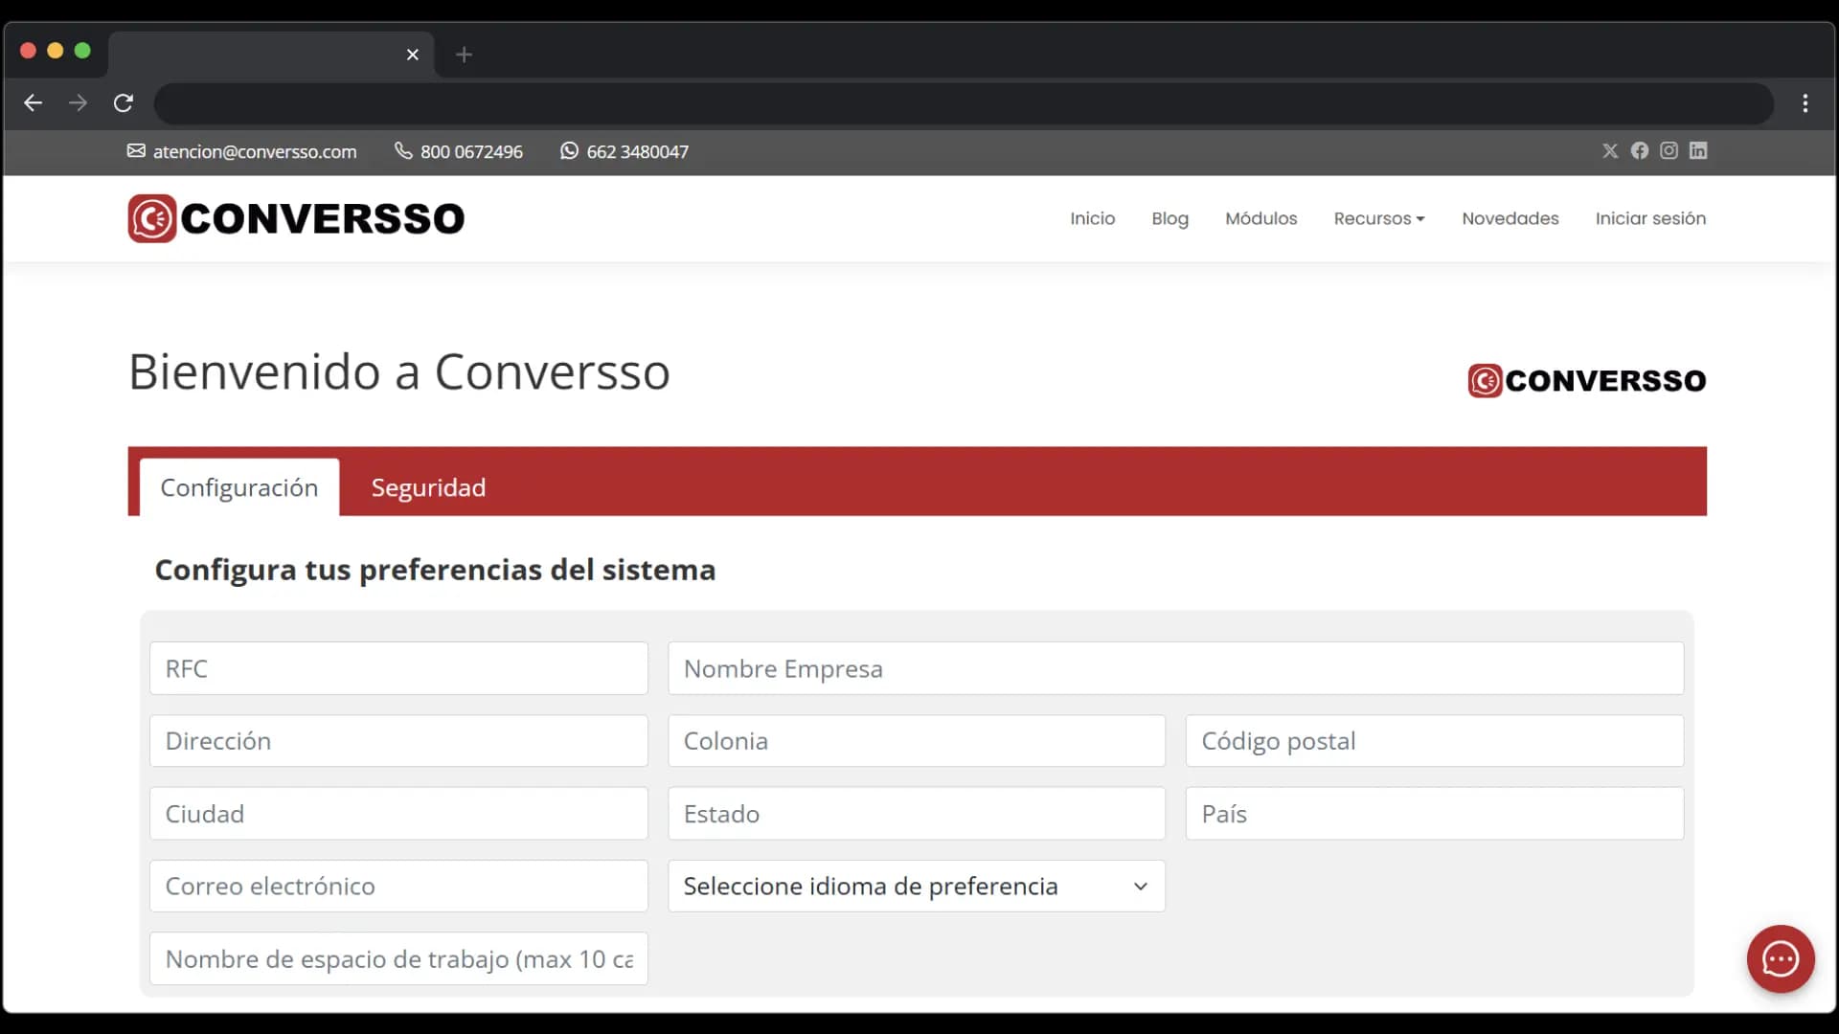Click the envelope icon beside the email address
Image resolution: width=1839 pixels, height=1034 pixels.
[x=136, y=151]
